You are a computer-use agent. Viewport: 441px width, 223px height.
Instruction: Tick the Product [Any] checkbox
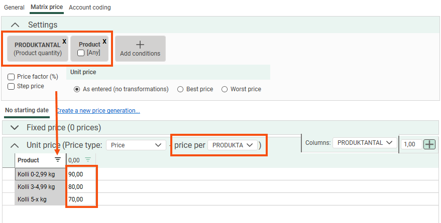tap(81, 53)
